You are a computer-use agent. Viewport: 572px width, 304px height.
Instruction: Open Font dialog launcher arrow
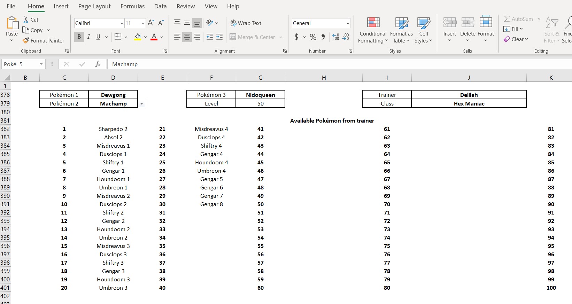coord(165,51)
